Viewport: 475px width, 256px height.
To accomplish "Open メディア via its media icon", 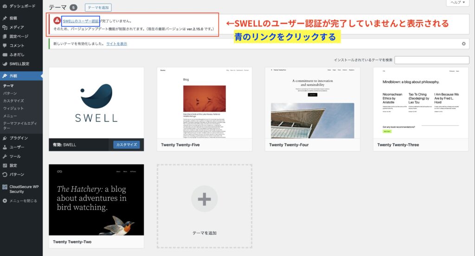I will point(5,27).
